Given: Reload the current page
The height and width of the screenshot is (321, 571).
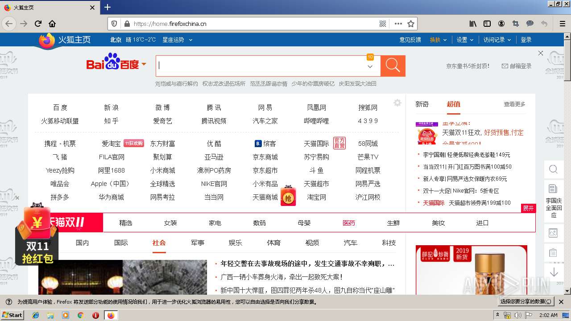Looking at the screenshot, I should pos(38,24).
